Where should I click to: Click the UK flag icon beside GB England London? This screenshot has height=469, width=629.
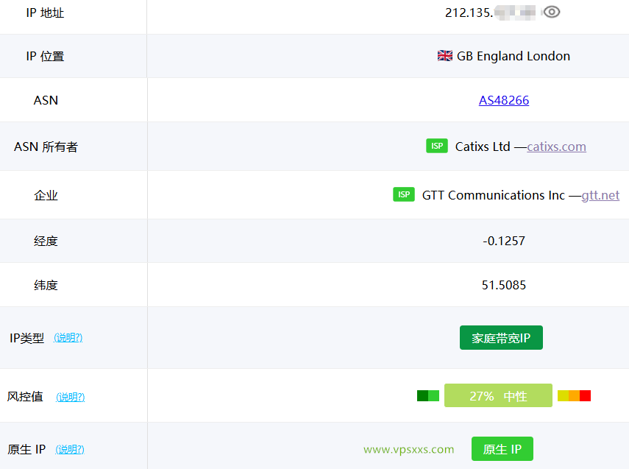tap(445, 56)
